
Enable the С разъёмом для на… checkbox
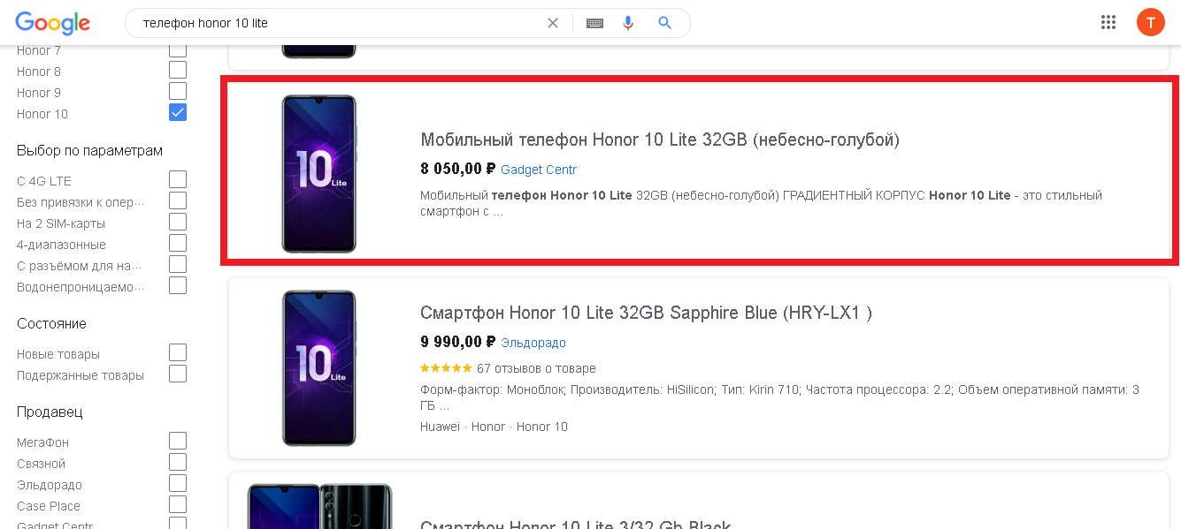click(x=178, y=265)
